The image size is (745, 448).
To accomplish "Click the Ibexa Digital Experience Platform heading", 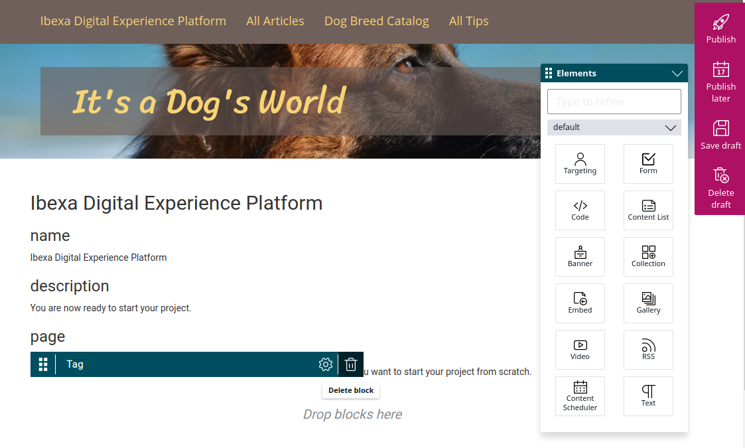I will (x=176, y=203).
